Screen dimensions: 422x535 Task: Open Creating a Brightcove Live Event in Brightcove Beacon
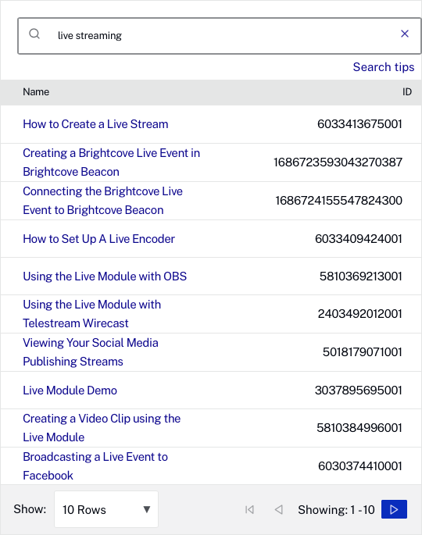tap(111, 162)
